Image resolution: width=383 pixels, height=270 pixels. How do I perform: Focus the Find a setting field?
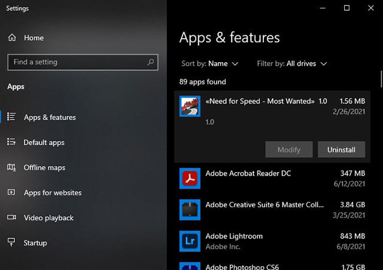tap(83, 62)
